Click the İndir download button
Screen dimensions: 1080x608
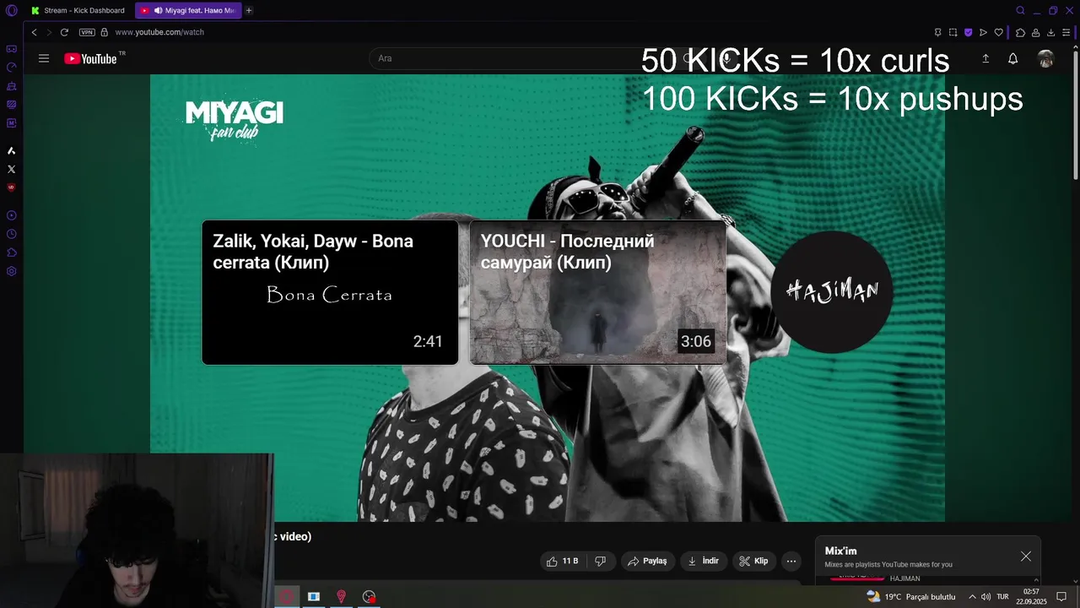pos(704,561)
